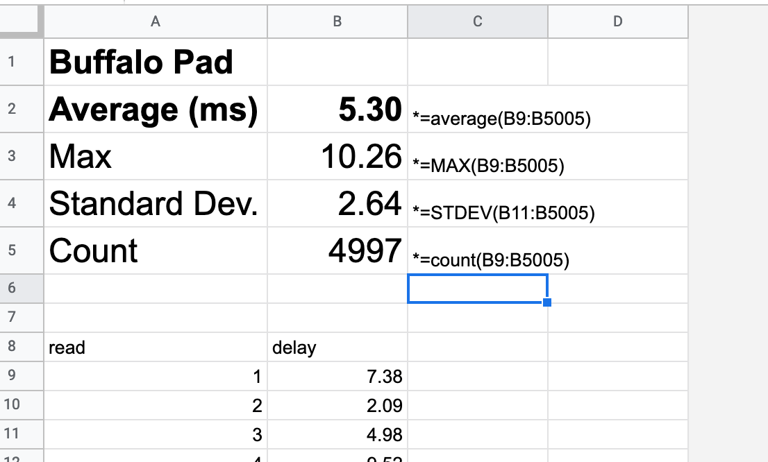Click the read heading cell
Viewport: 768px width, 462px height.
156,347
